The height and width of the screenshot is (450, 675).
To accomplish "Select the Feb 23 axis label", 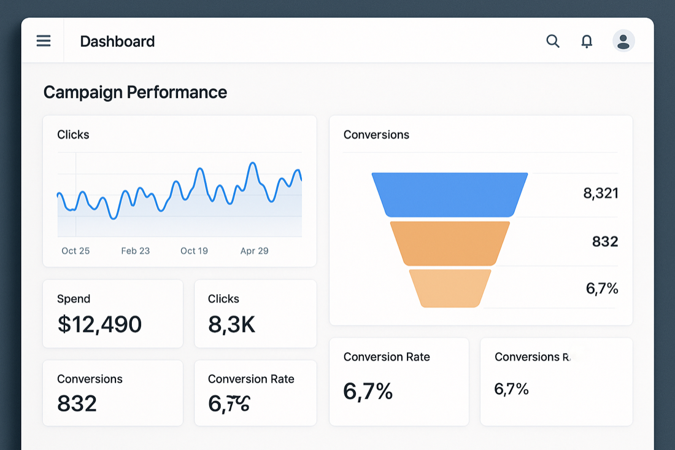I will coord(135,250).
